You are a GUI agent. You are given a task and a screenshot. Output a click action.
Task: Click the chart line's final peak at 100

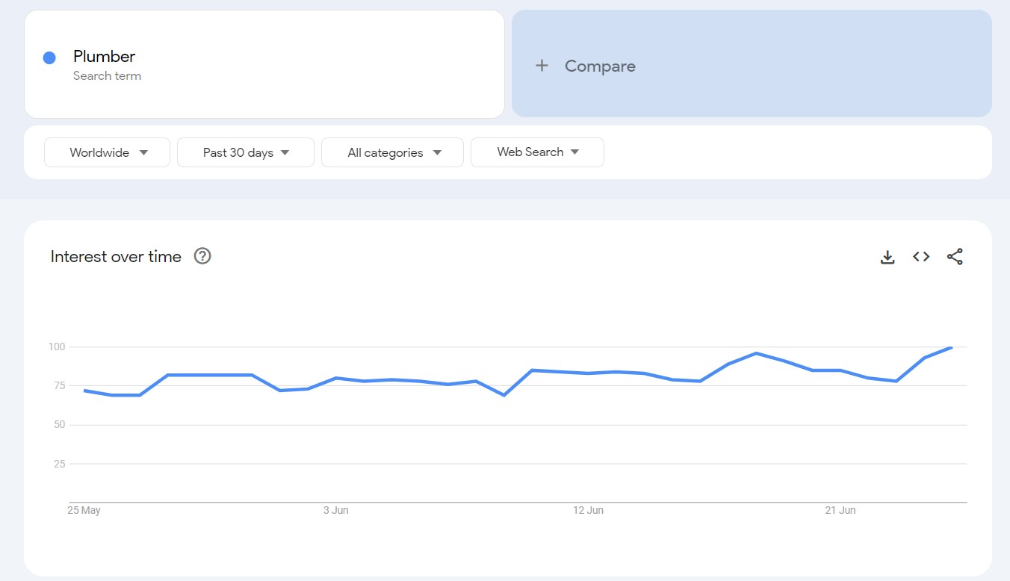[x=951, y=347]
